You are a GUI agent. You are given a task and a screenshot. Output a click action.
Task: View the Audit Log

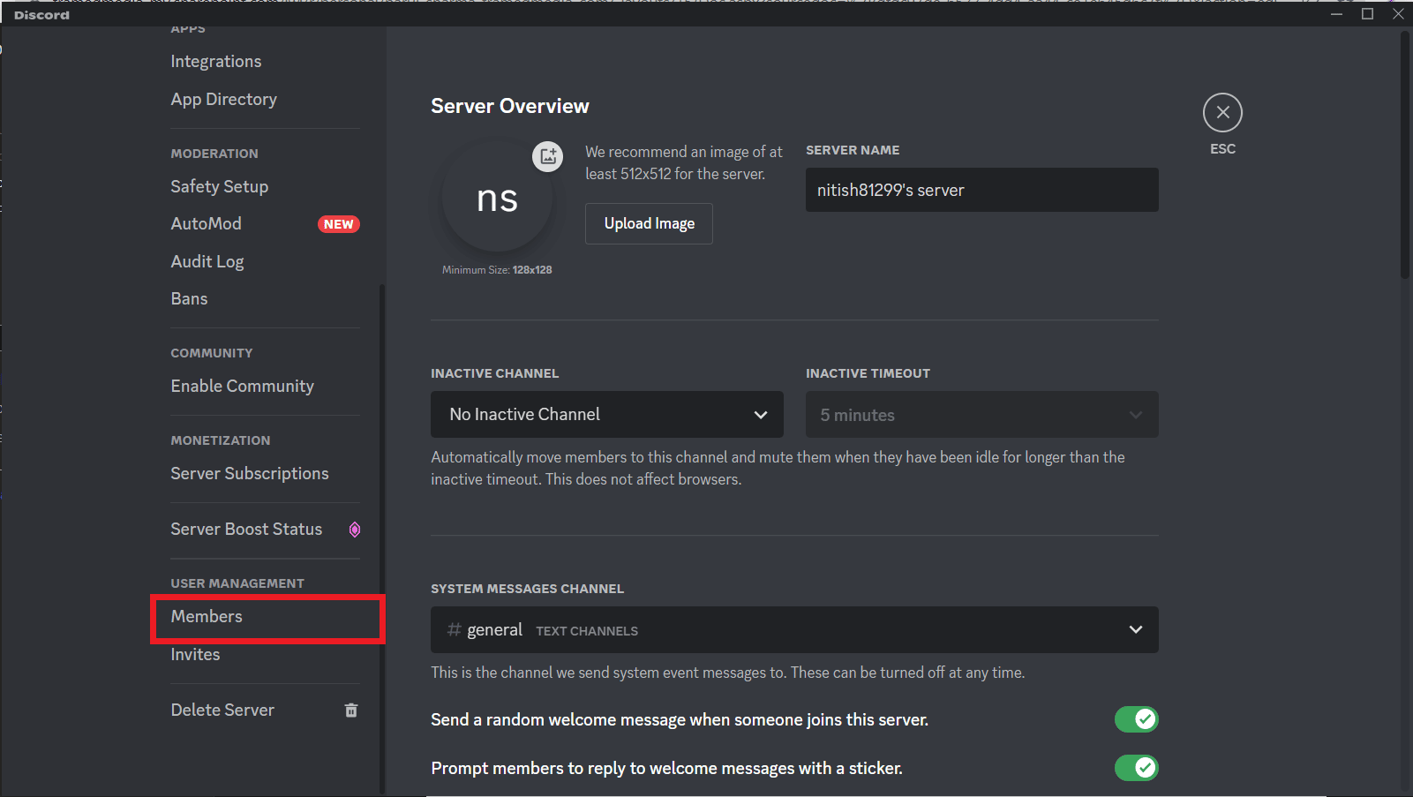tap(207, 261)
